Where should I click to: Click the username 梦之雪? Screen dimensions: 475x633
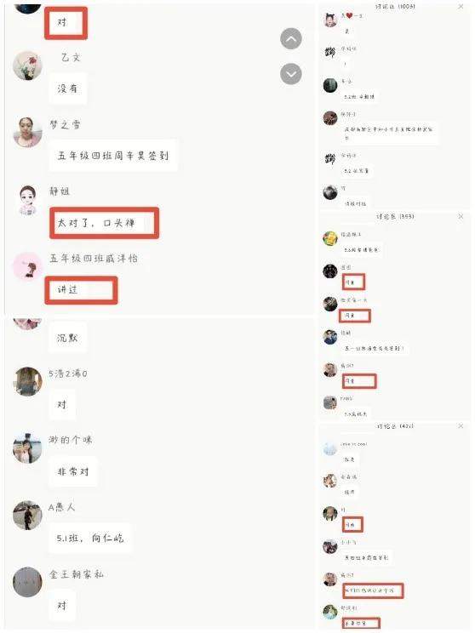coord(65,124)
